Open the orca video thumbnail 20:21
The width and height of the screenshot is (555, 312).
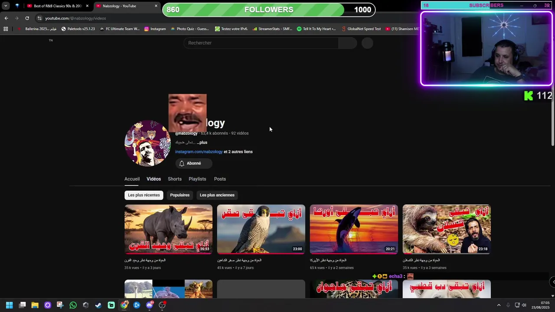coord(354,229)
